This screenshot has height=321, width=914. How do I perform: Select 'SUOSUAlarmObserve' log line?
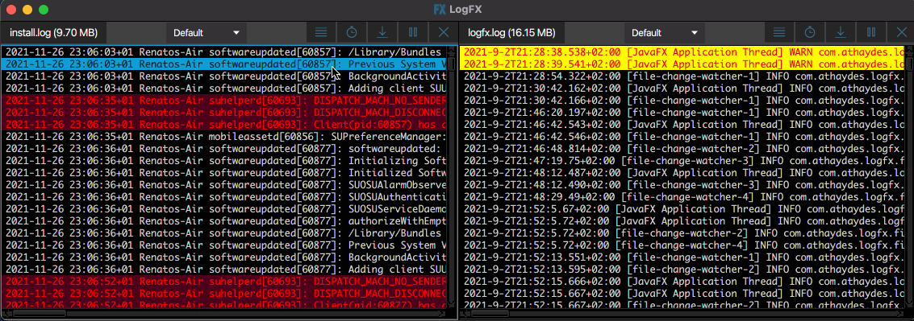pos(224,185)
